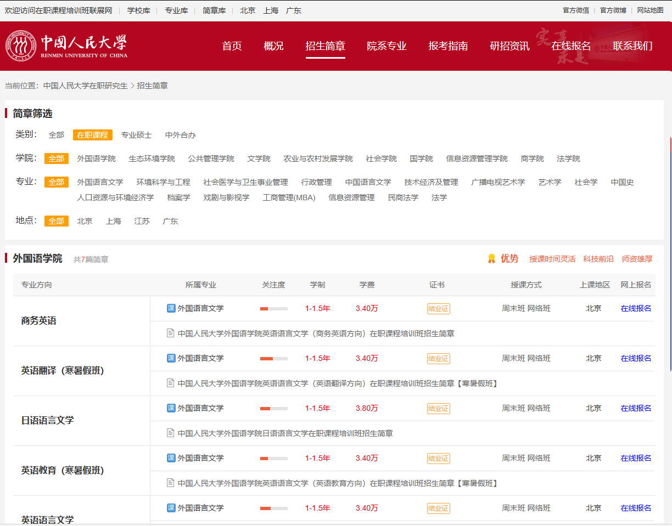
Task: Click the Renmin University logo emblem
Action: point(21,45)
